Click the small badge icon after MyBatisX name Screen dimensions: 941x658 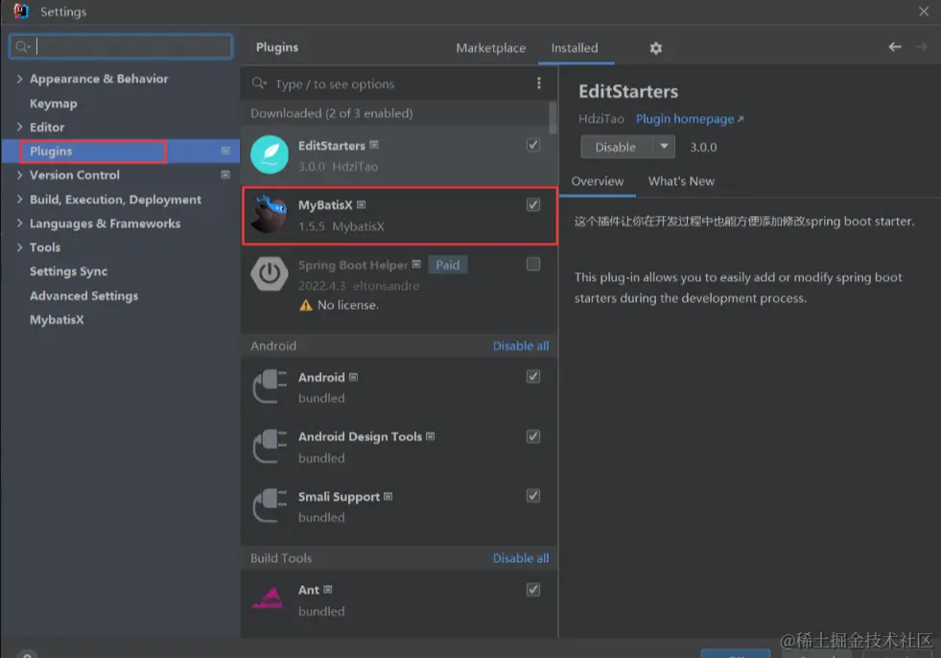(361, 204)
